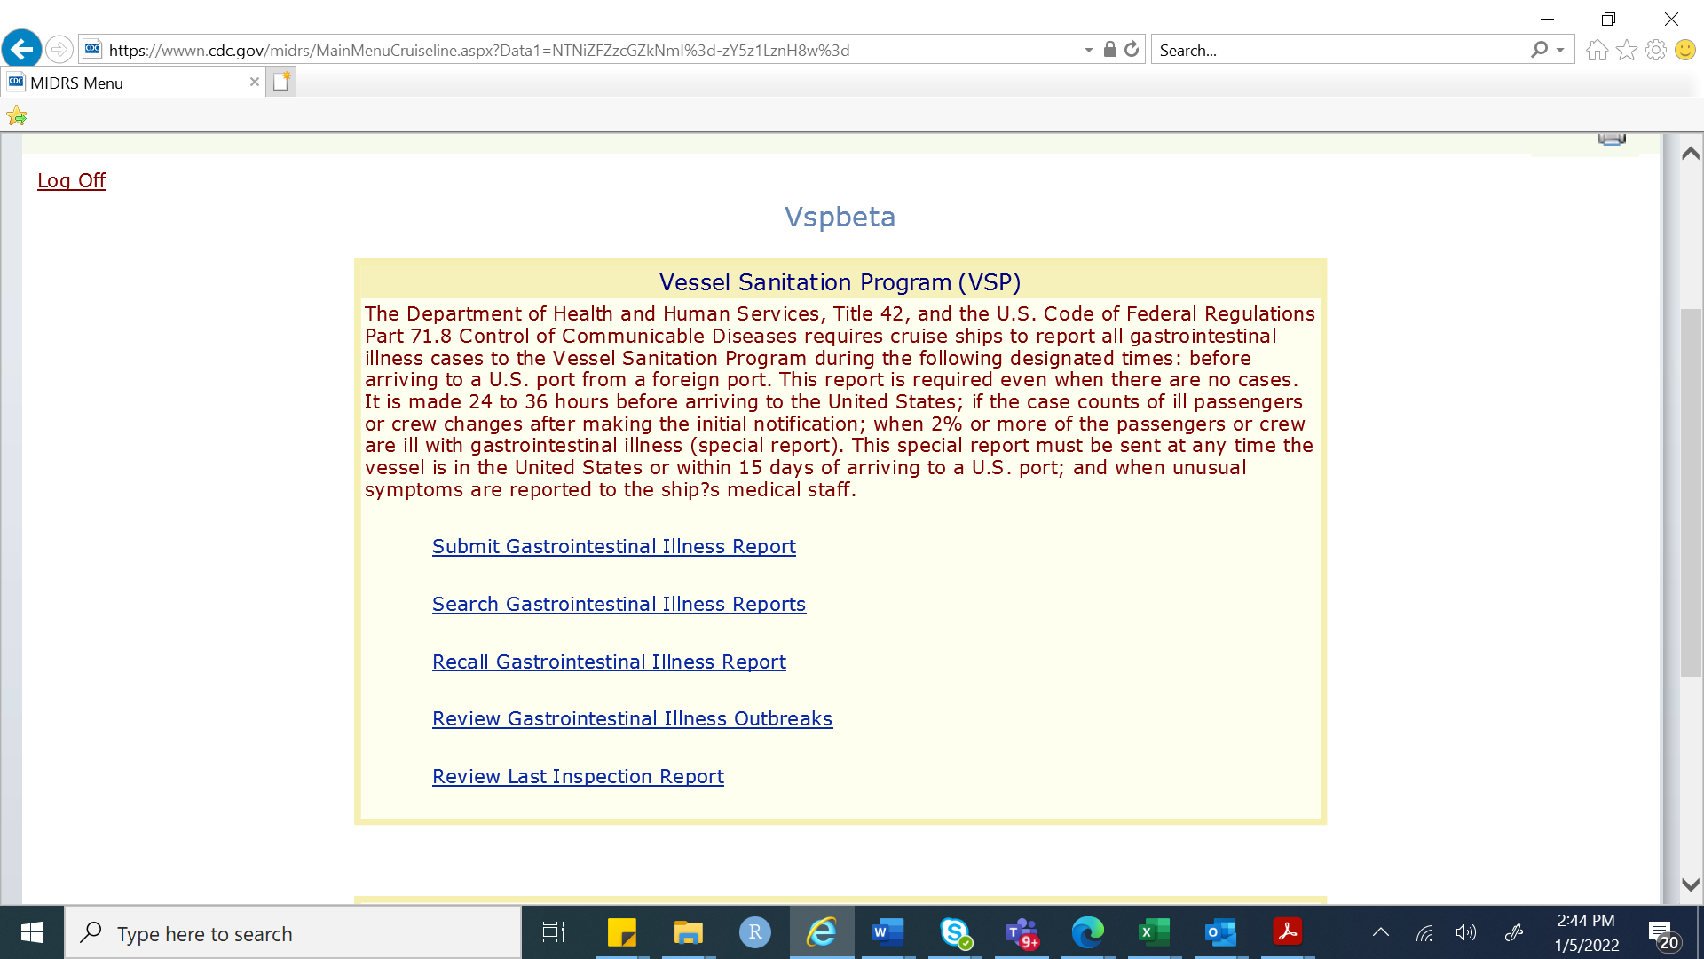
Task: Click the scroll down arrow
Action: [x=1691, y=884]
